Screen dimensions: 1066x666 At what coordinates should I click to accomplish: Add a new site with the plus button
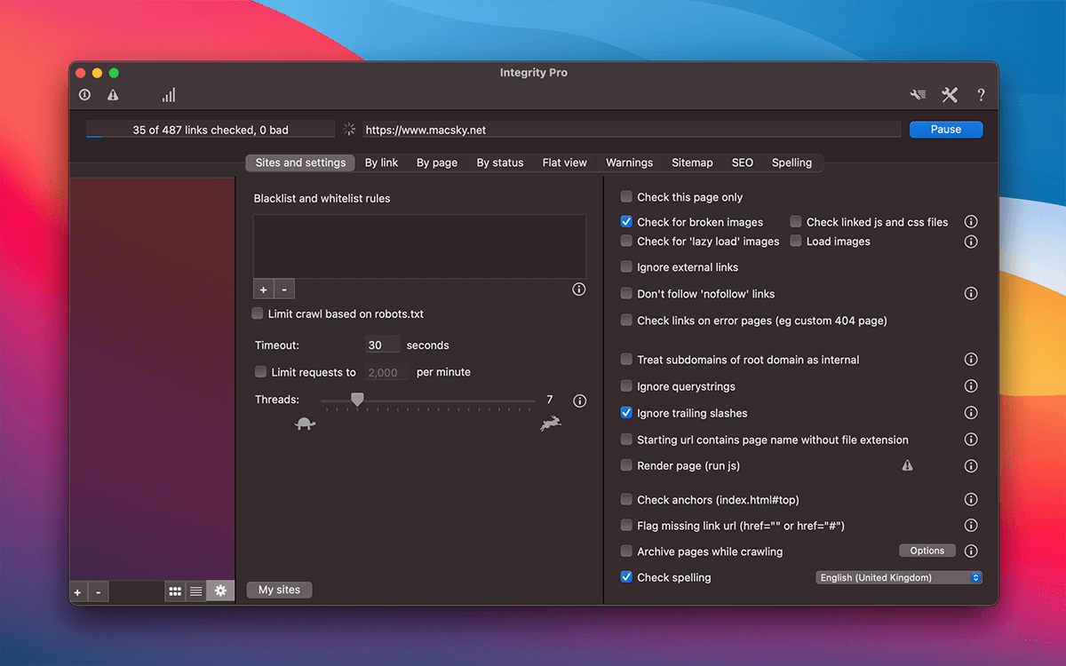pyautogui.click(x=78, y=591)
